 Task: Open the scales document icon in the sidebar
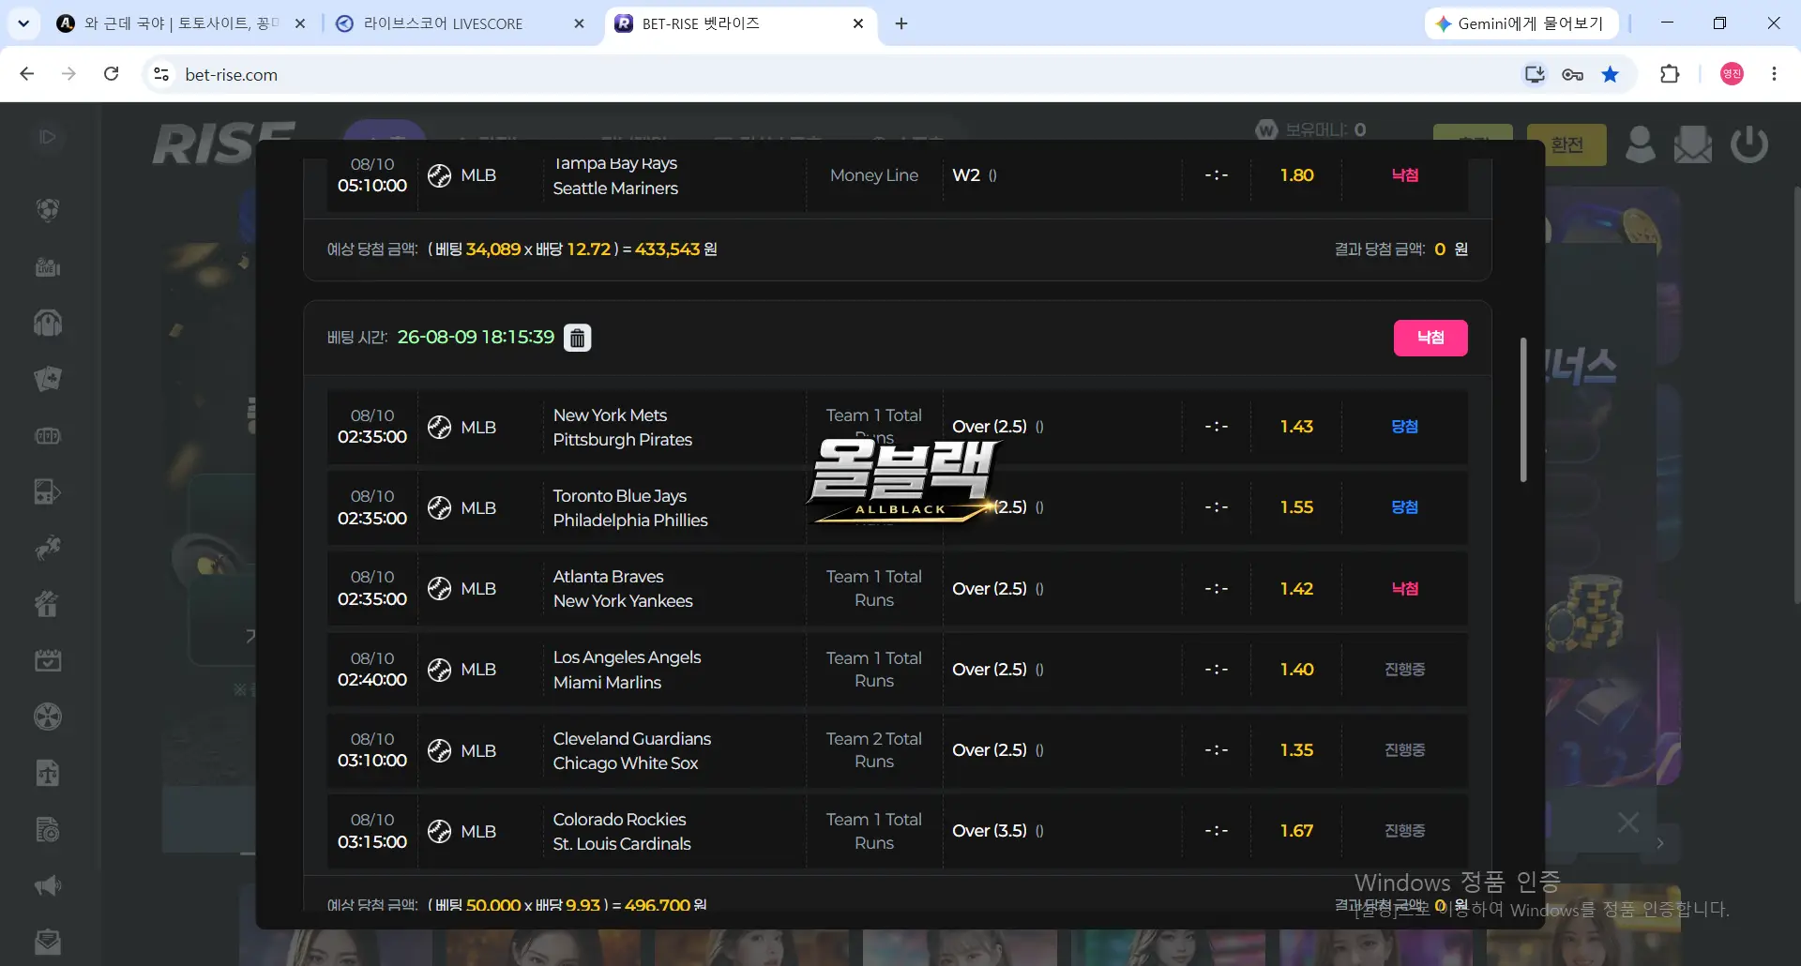(48, 773)
